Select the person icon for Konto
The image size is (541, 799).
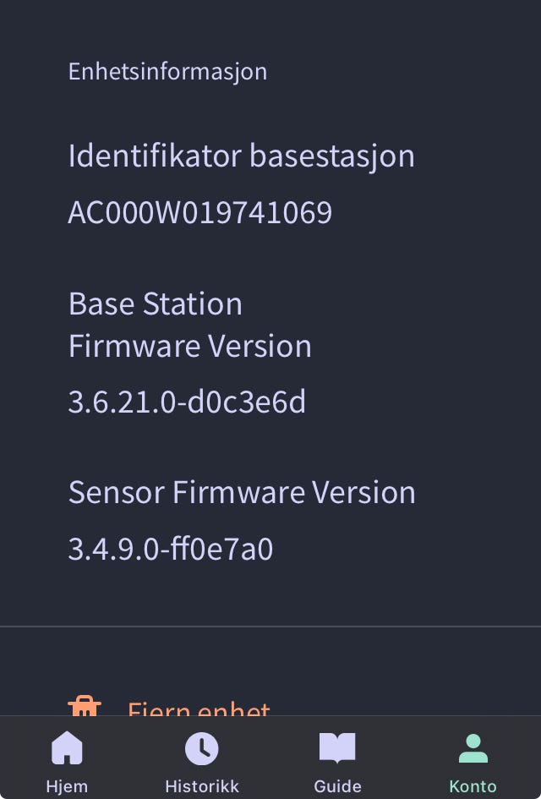[473, 748]
